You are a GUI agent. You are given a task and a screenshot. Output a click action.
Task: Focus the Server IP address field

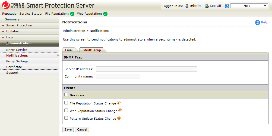pyautogui.click(x=147, y=69)
